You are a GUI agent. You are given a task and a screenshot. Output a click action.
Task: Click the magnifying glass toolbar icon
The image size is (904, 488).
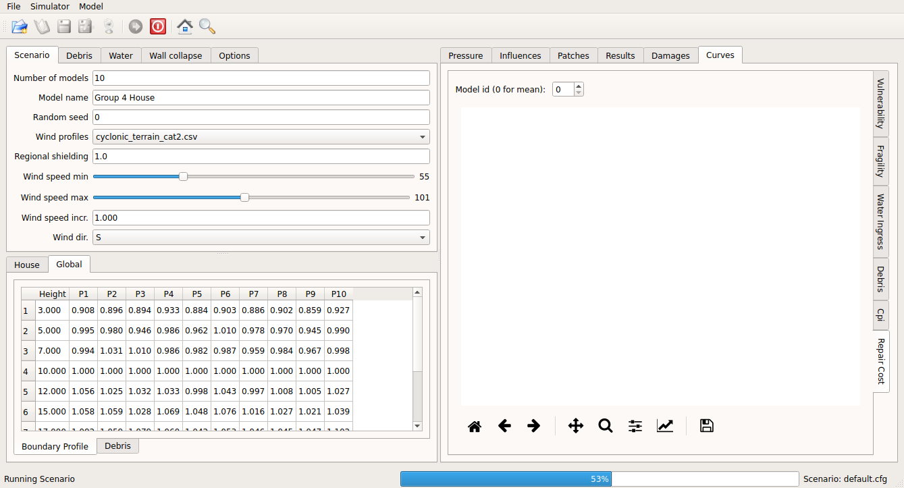[207, 26]
